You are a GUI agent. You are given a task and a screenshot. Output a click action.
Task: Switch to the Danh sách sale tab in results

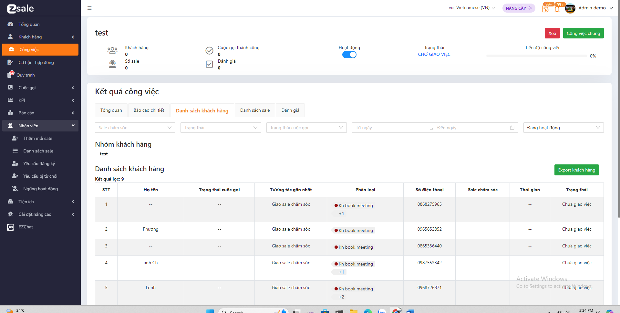click(255, 110)
